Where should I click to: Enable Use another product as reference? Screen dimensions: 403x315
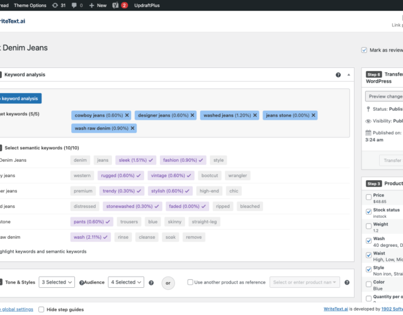[190, 282]
